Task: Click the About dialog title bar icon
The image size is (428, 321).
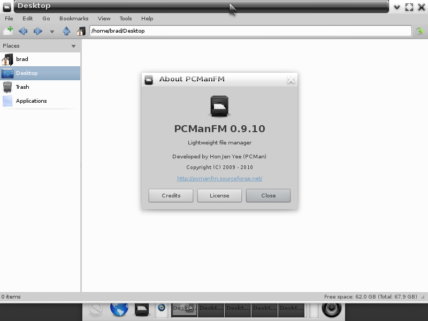Action: (149, 80)
